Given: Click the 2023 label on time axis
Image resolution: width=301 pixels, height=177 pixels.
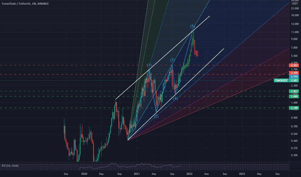Looking at the screenshot, I should 242,174.
